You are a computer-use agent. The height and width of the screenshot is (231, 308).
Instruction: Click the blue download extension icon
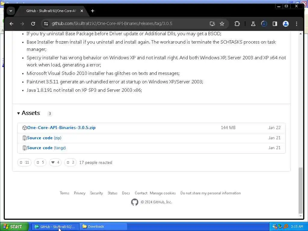pos(264,24)
